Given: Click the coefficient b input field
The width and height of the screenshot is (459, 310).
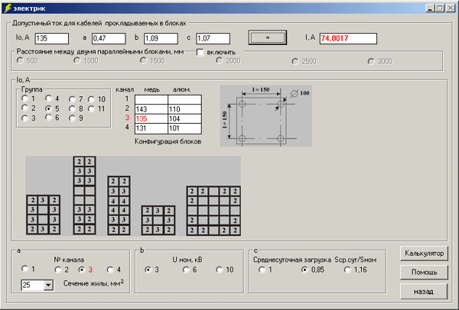Looking at the screenshot, I should point(161,37).
